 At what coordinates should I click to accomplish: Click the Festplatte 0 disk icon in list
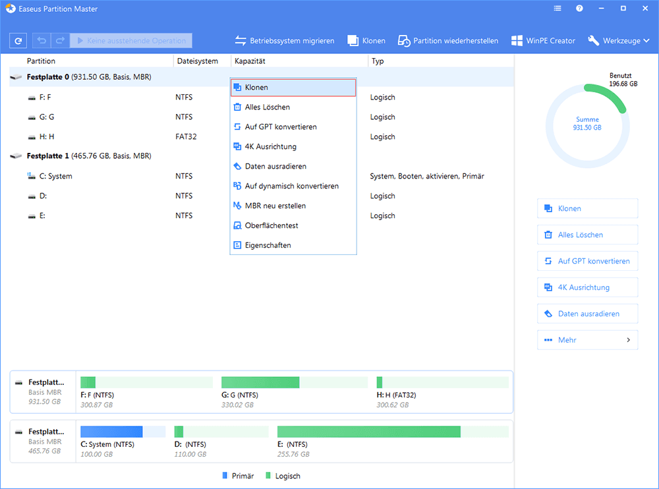[x=16, y=77]
